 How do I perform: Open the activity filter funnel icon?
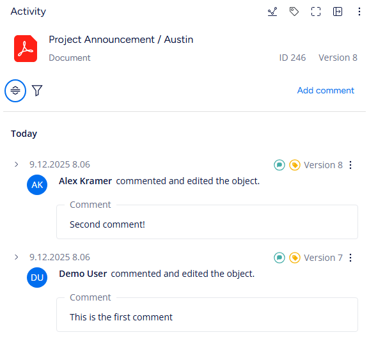[37, 91]
